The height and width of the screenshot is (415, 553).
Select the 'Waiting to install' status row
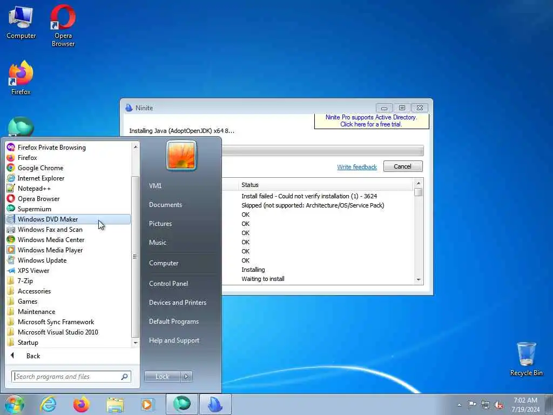coord(263,279)
